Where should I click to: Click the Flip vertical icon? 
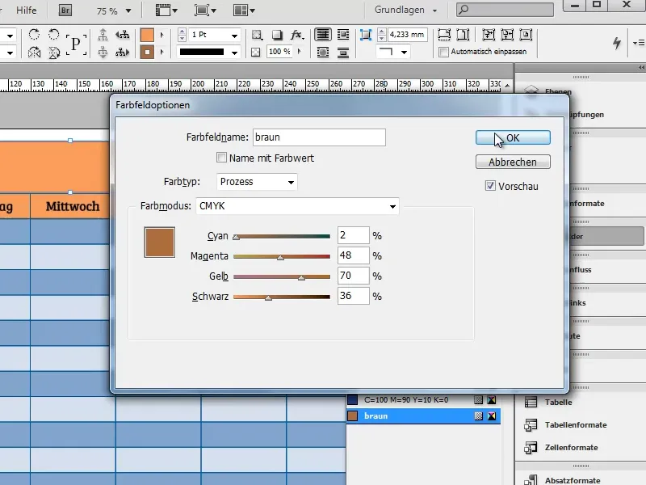tap(53, 53)
